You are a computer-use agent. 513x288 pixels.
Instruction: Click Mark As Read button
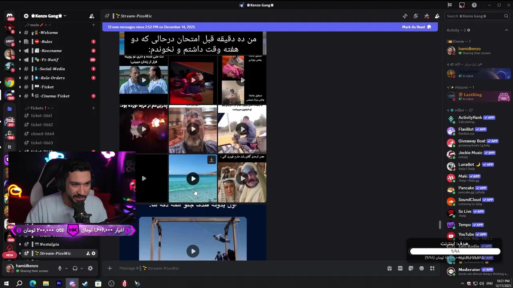point(417,27)
